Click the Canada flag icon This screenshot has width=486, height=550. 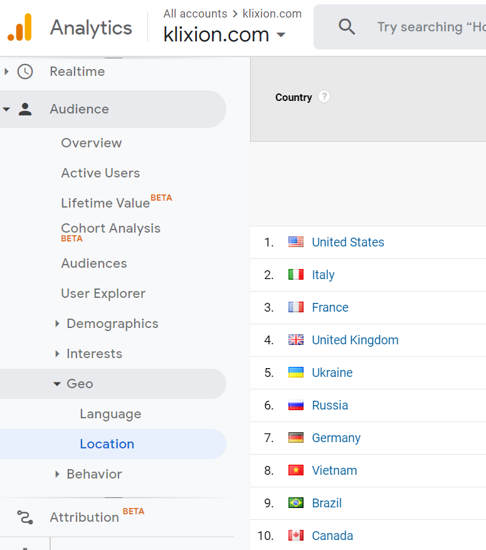(296, 536)
